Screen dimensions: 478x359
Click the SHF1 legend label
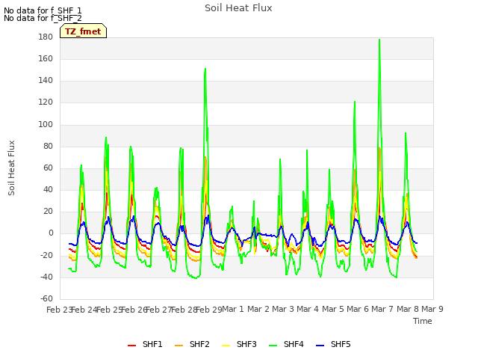(152, 344)
